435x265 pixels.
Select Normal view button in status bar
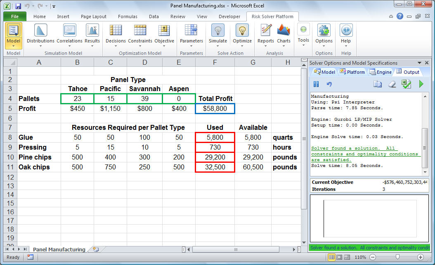tap(331, 257)
